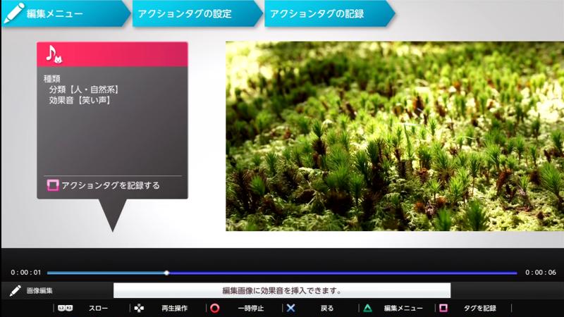Image resolution: width=564 pixels, height=317 pixels.
Task: Select the アクションタグの記録 step
Action: coord(330,13)
